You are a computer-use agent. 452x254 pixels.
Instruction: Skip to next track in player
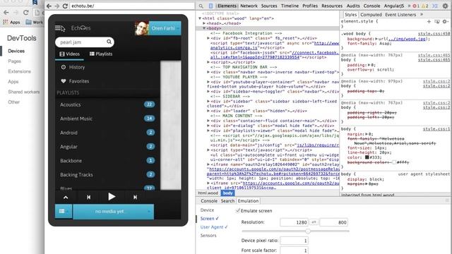coord(135,198)
